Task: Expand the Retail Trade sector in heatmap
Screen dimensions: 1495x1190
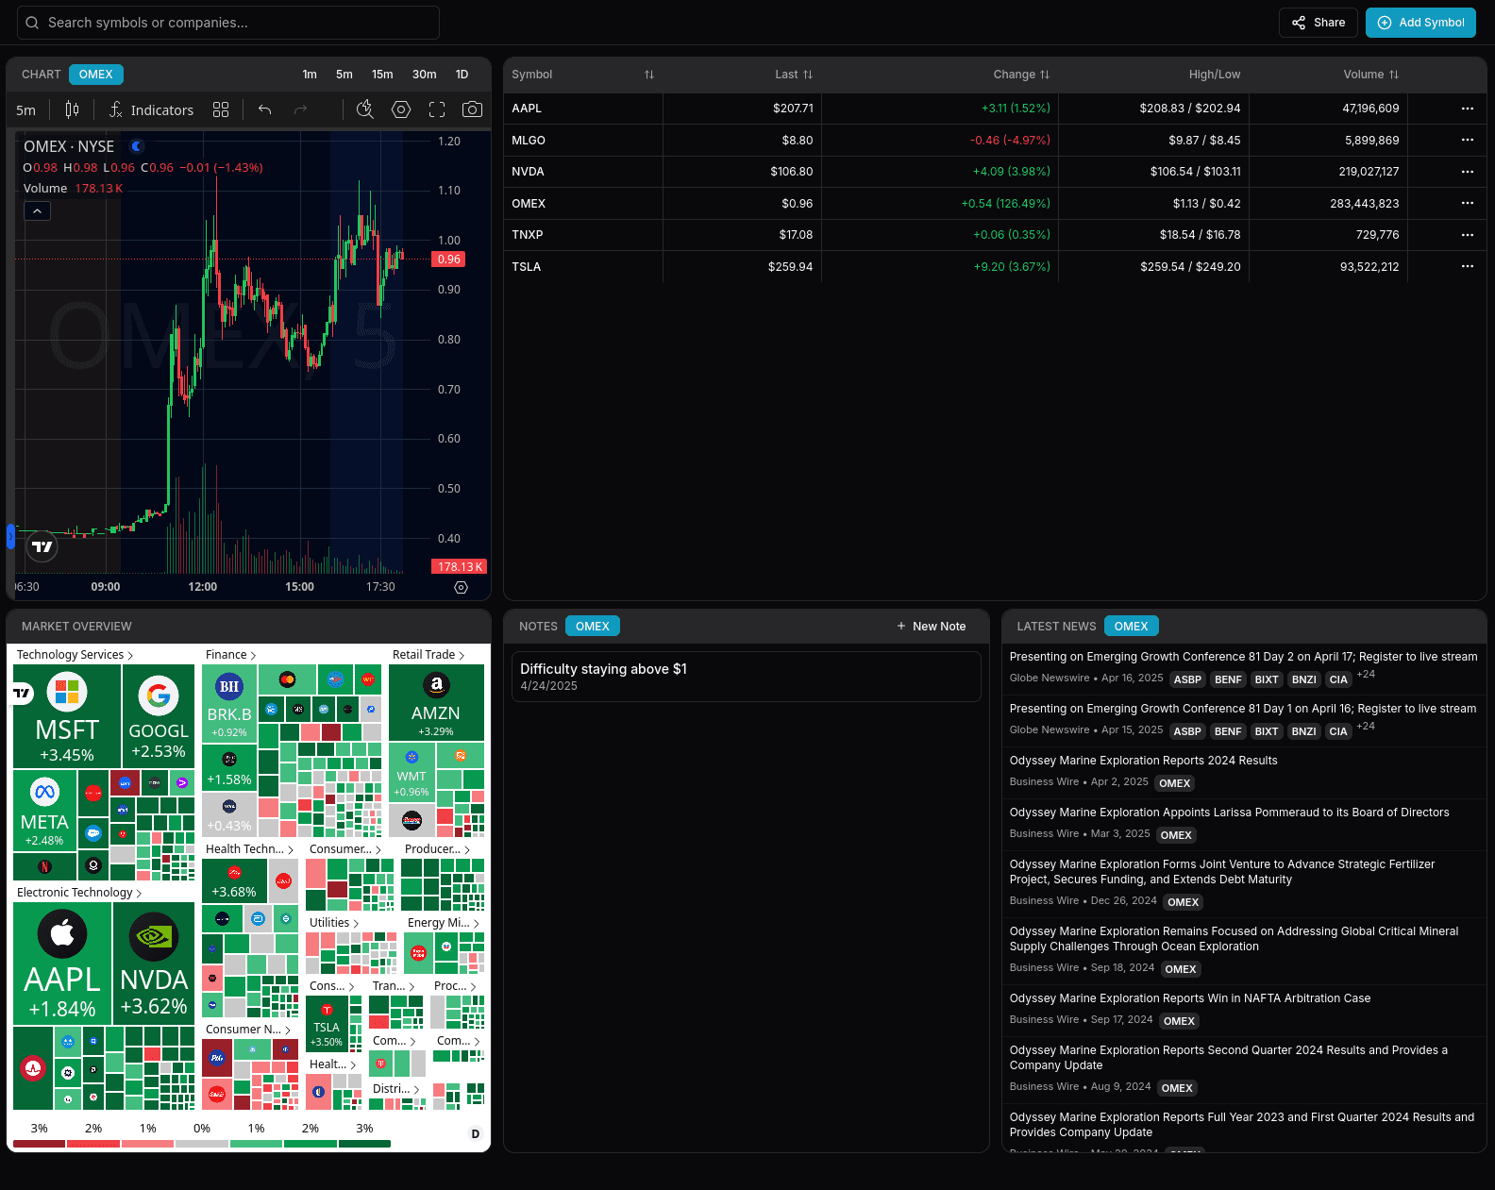Action: click(x=428, y=655)
